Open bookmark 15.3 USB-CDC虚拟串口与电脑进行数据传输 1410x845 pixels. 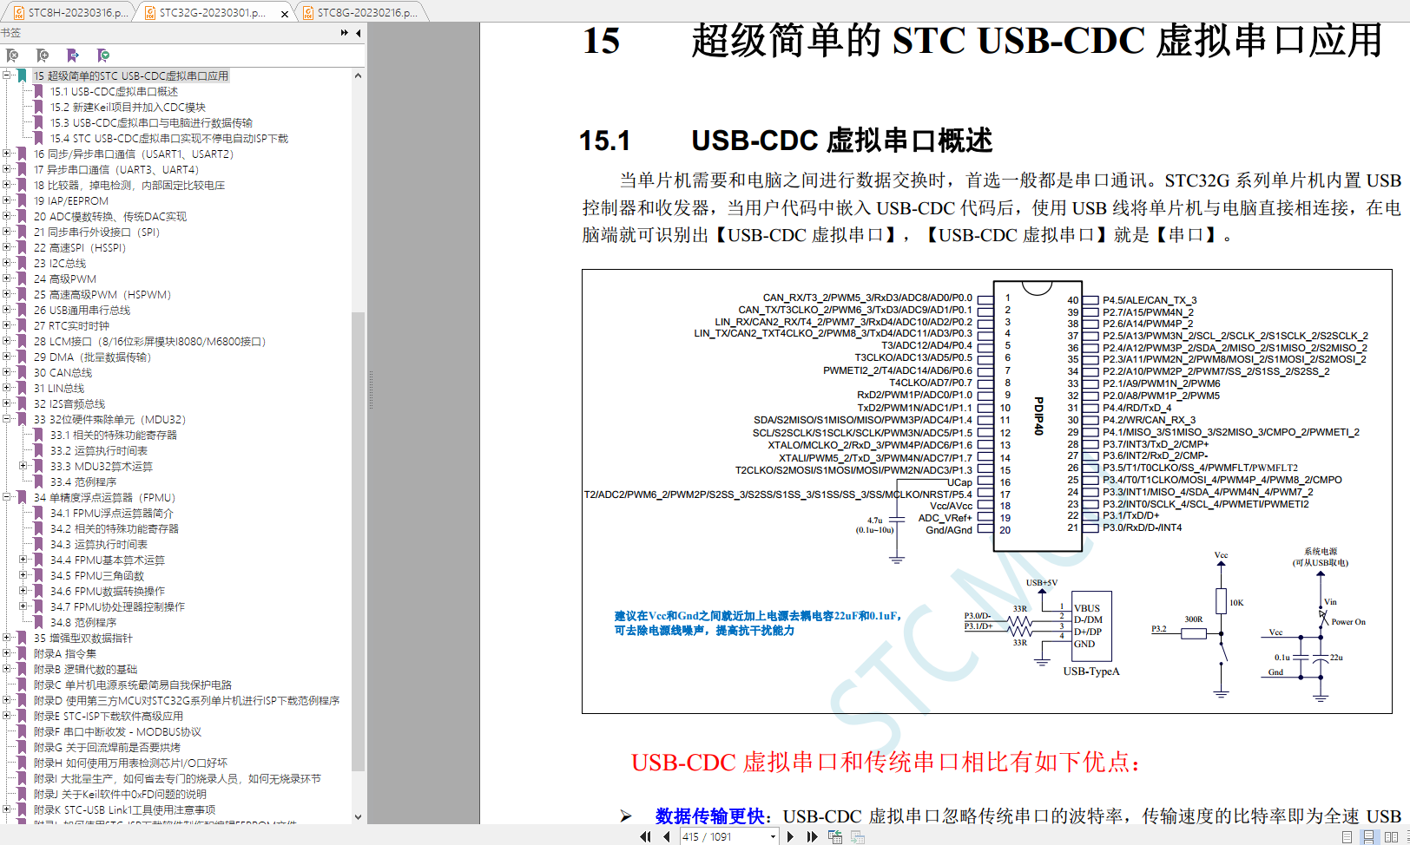(x=151, y=123)
